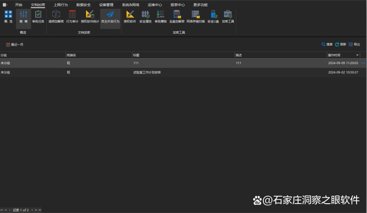Open 行为审计 behavior audit
Screen dimensions: 367x213
click(x=72, y=16)
